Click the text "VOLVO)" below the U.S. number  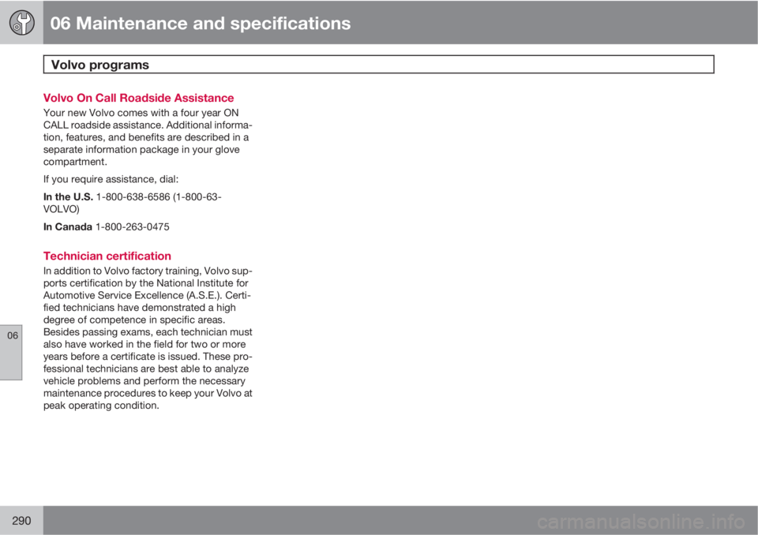62,209
